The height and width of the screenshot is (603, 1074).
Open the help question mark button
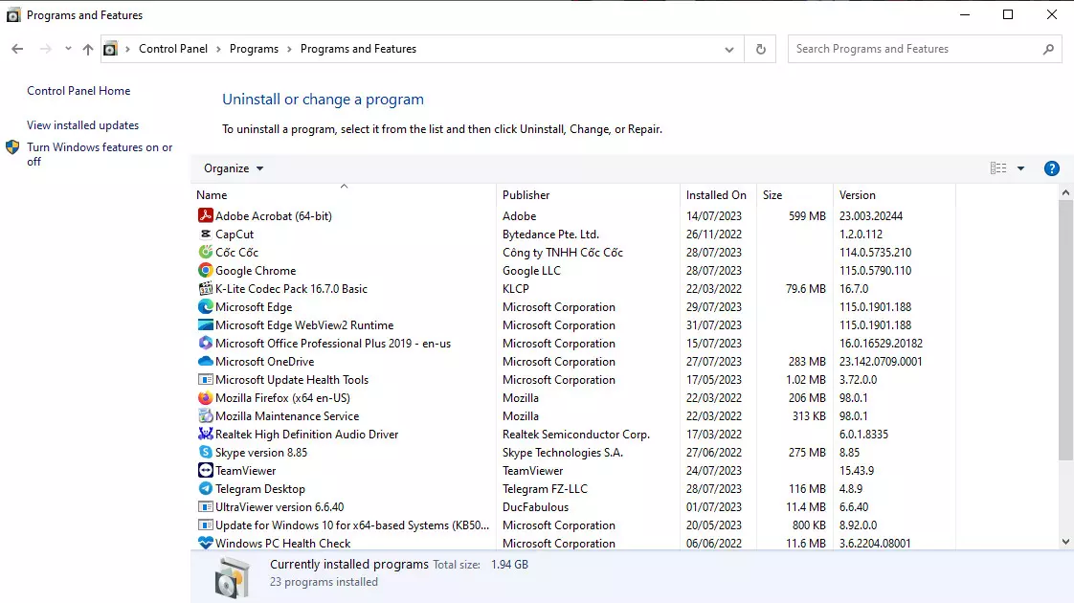pos(1051,168)
